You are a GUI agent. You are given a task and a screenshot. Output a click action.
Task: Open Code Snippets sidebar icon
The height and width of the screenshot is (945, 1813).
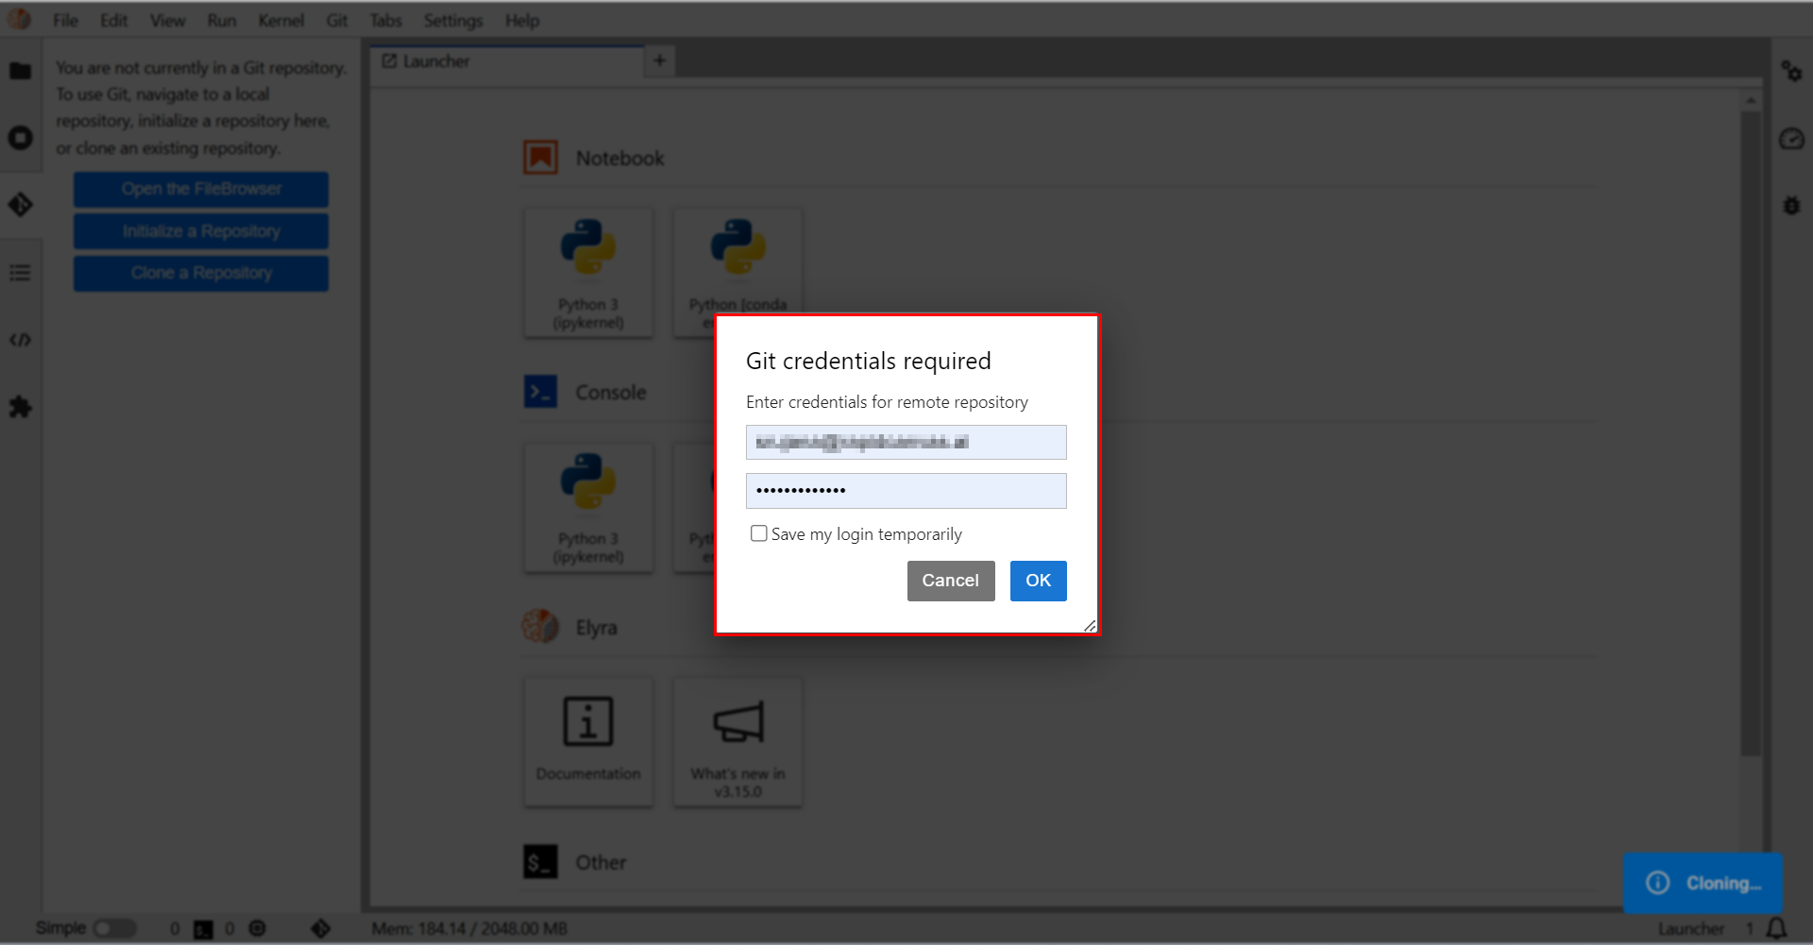[x=20, y=340]
